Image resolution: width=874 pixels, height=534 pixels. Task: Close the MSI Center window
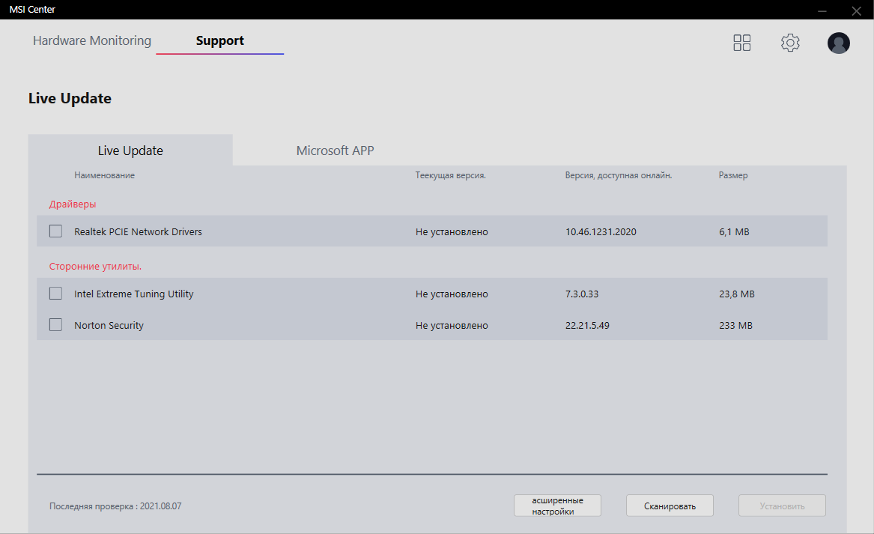coord(857,10)
